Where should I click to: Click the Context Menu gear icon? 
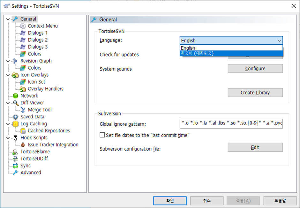(23, 26)
